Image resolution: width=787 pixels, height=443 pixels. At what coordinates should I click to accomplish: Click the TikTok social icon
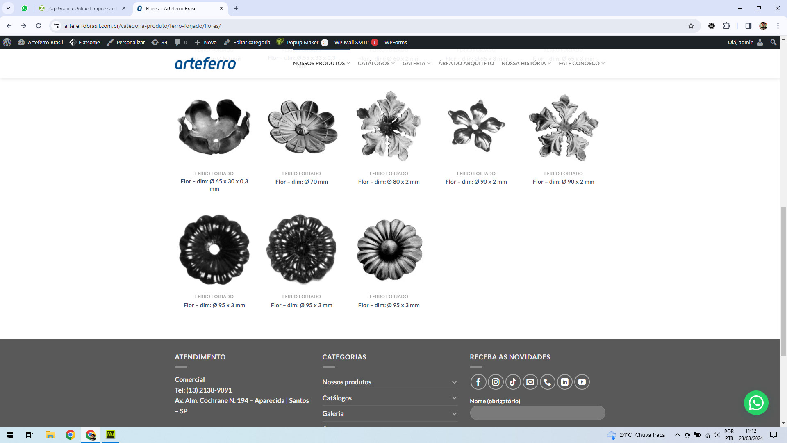[x=513, y=382]
